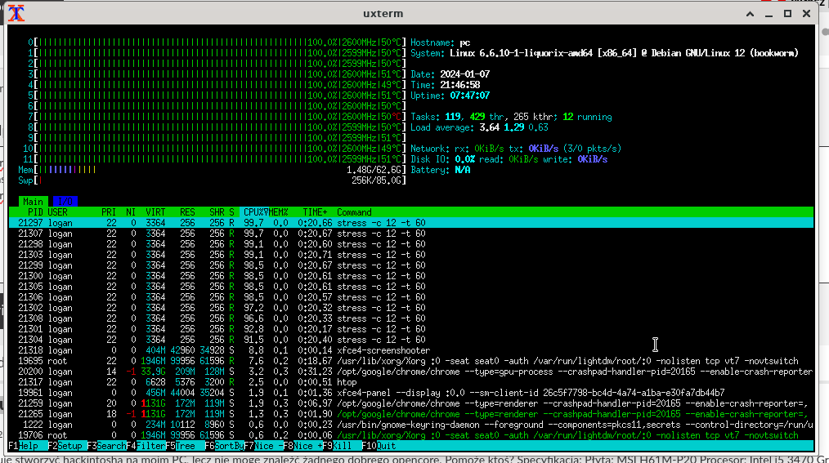This screenshot has height=463, width=829.
Task: Sort by the PID column header
Action: tap(35, 212)
